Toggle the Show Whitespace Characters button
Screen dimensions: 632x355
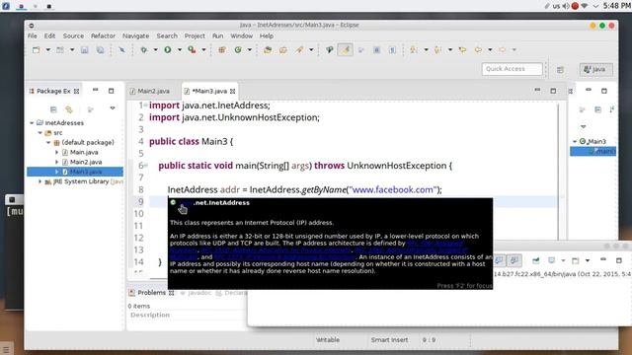pyautogui.click(x=392, y=50)
